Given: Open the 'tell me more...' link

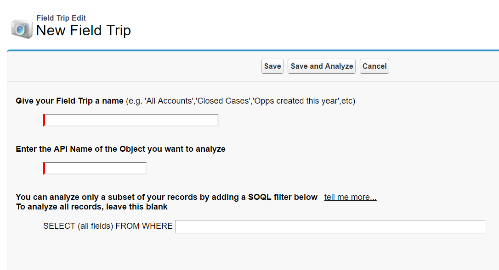Looking at the screenshot, I should (x=350, y=197).
